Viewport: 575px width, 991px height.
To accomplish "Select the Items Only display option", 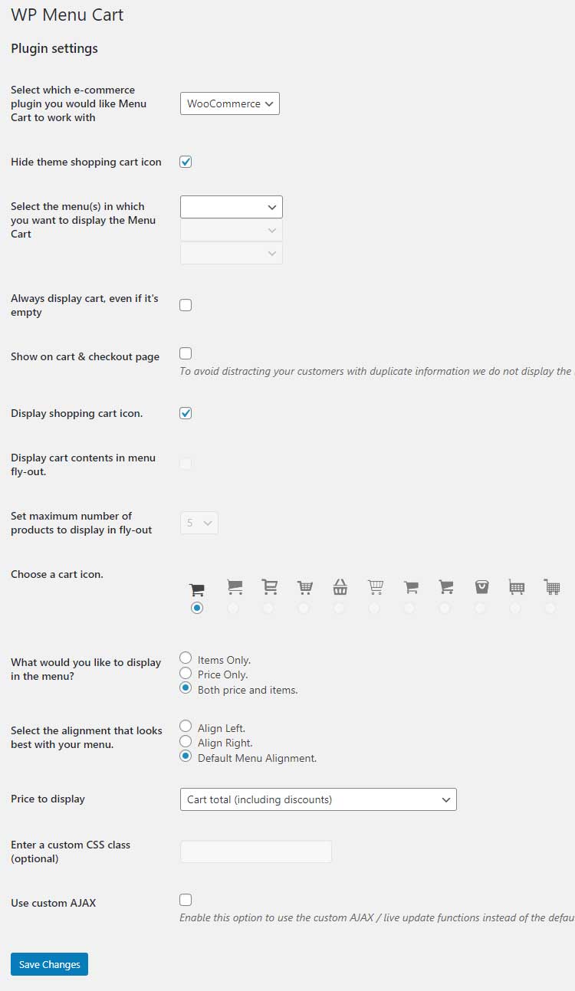I will (185, 658).
